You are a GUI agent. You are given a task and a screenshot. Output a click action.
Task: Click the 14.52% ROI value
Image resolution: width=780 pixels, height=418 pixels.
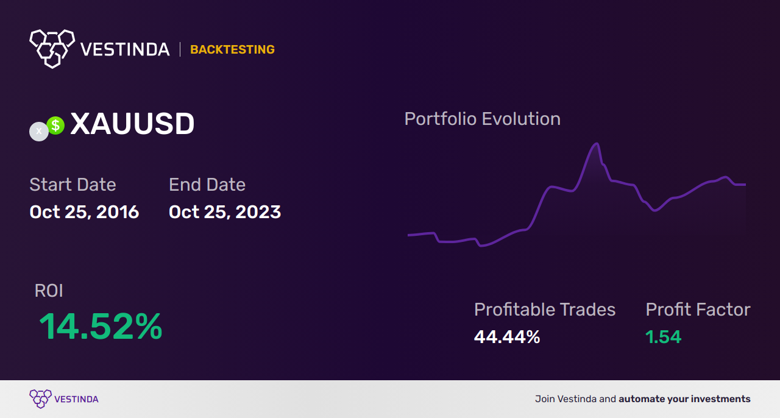point(101,327)
